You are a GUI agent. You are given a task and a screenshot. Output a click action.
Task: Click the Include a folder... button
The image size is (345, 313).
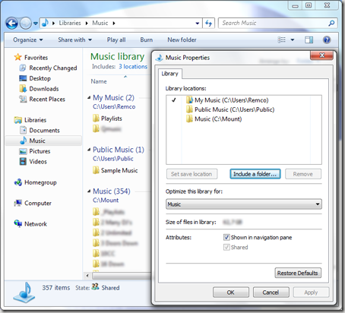[x=255, y=174]
